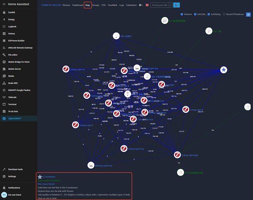
Task: Toggle the theme switch button
Action: (177, 5)
